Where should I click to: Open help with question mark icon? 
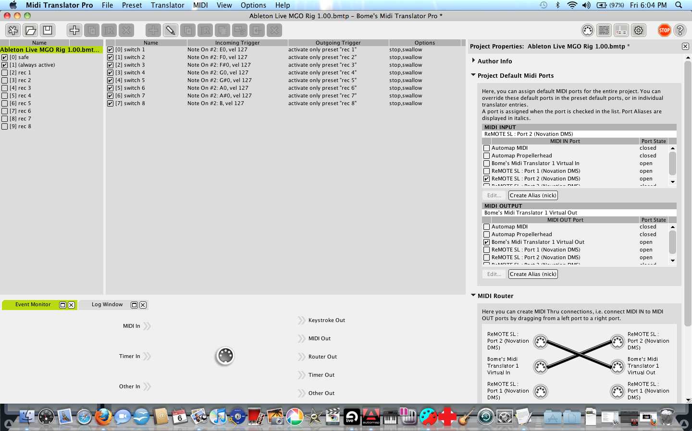pyautogui.click(x=680, y=30)
